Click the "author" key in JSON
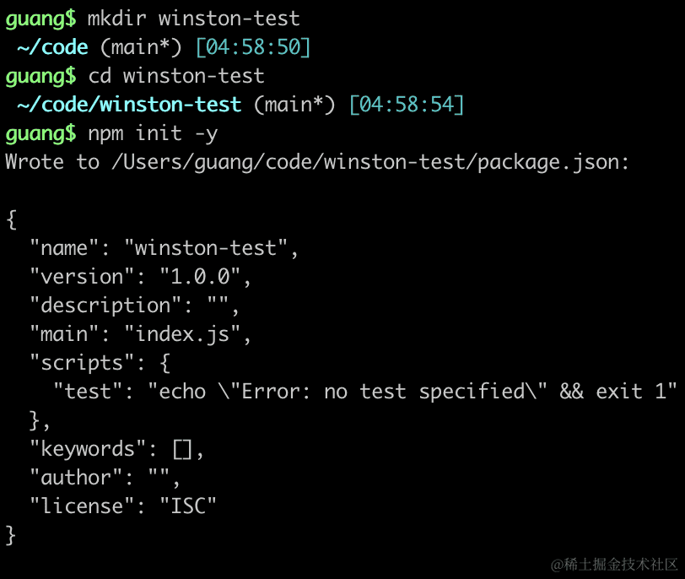 pyautogui.click(x=76, y=478)
